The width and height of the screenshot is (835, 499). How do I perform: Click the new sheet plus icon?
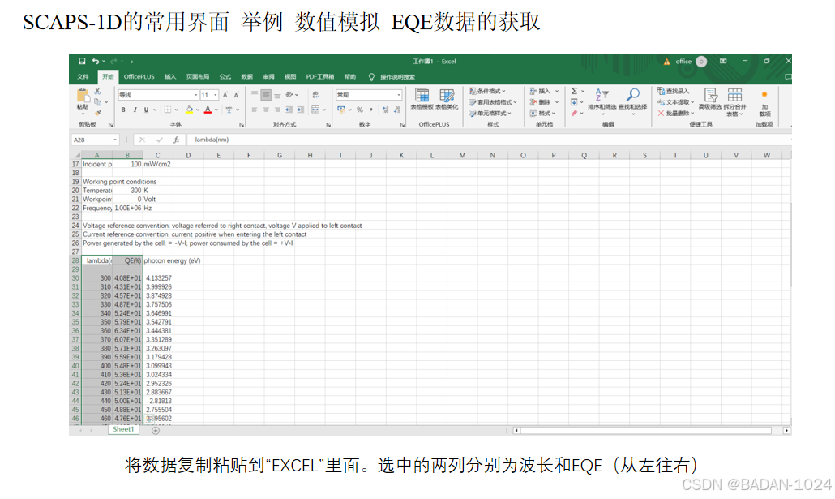tap(156, 430)
